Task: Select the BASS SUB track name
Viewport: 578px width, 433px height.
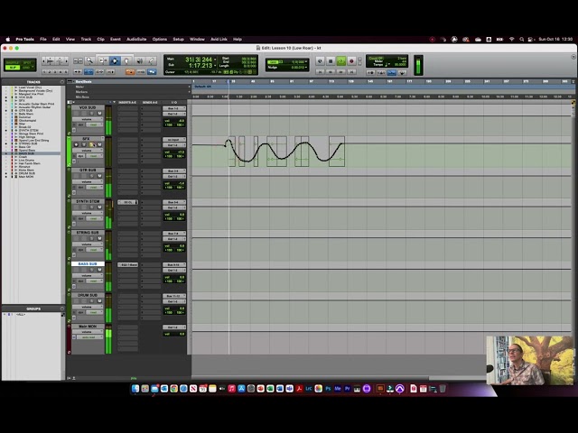Action: (88, 264)
